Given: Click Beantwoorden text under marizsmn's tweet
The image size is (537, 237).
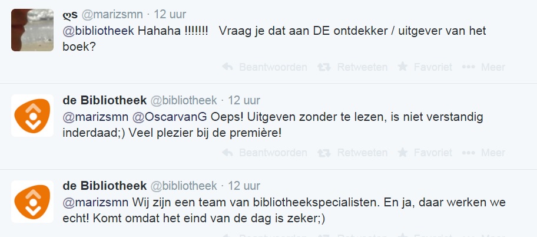Looking at the screenshot, I should point(273,67).
